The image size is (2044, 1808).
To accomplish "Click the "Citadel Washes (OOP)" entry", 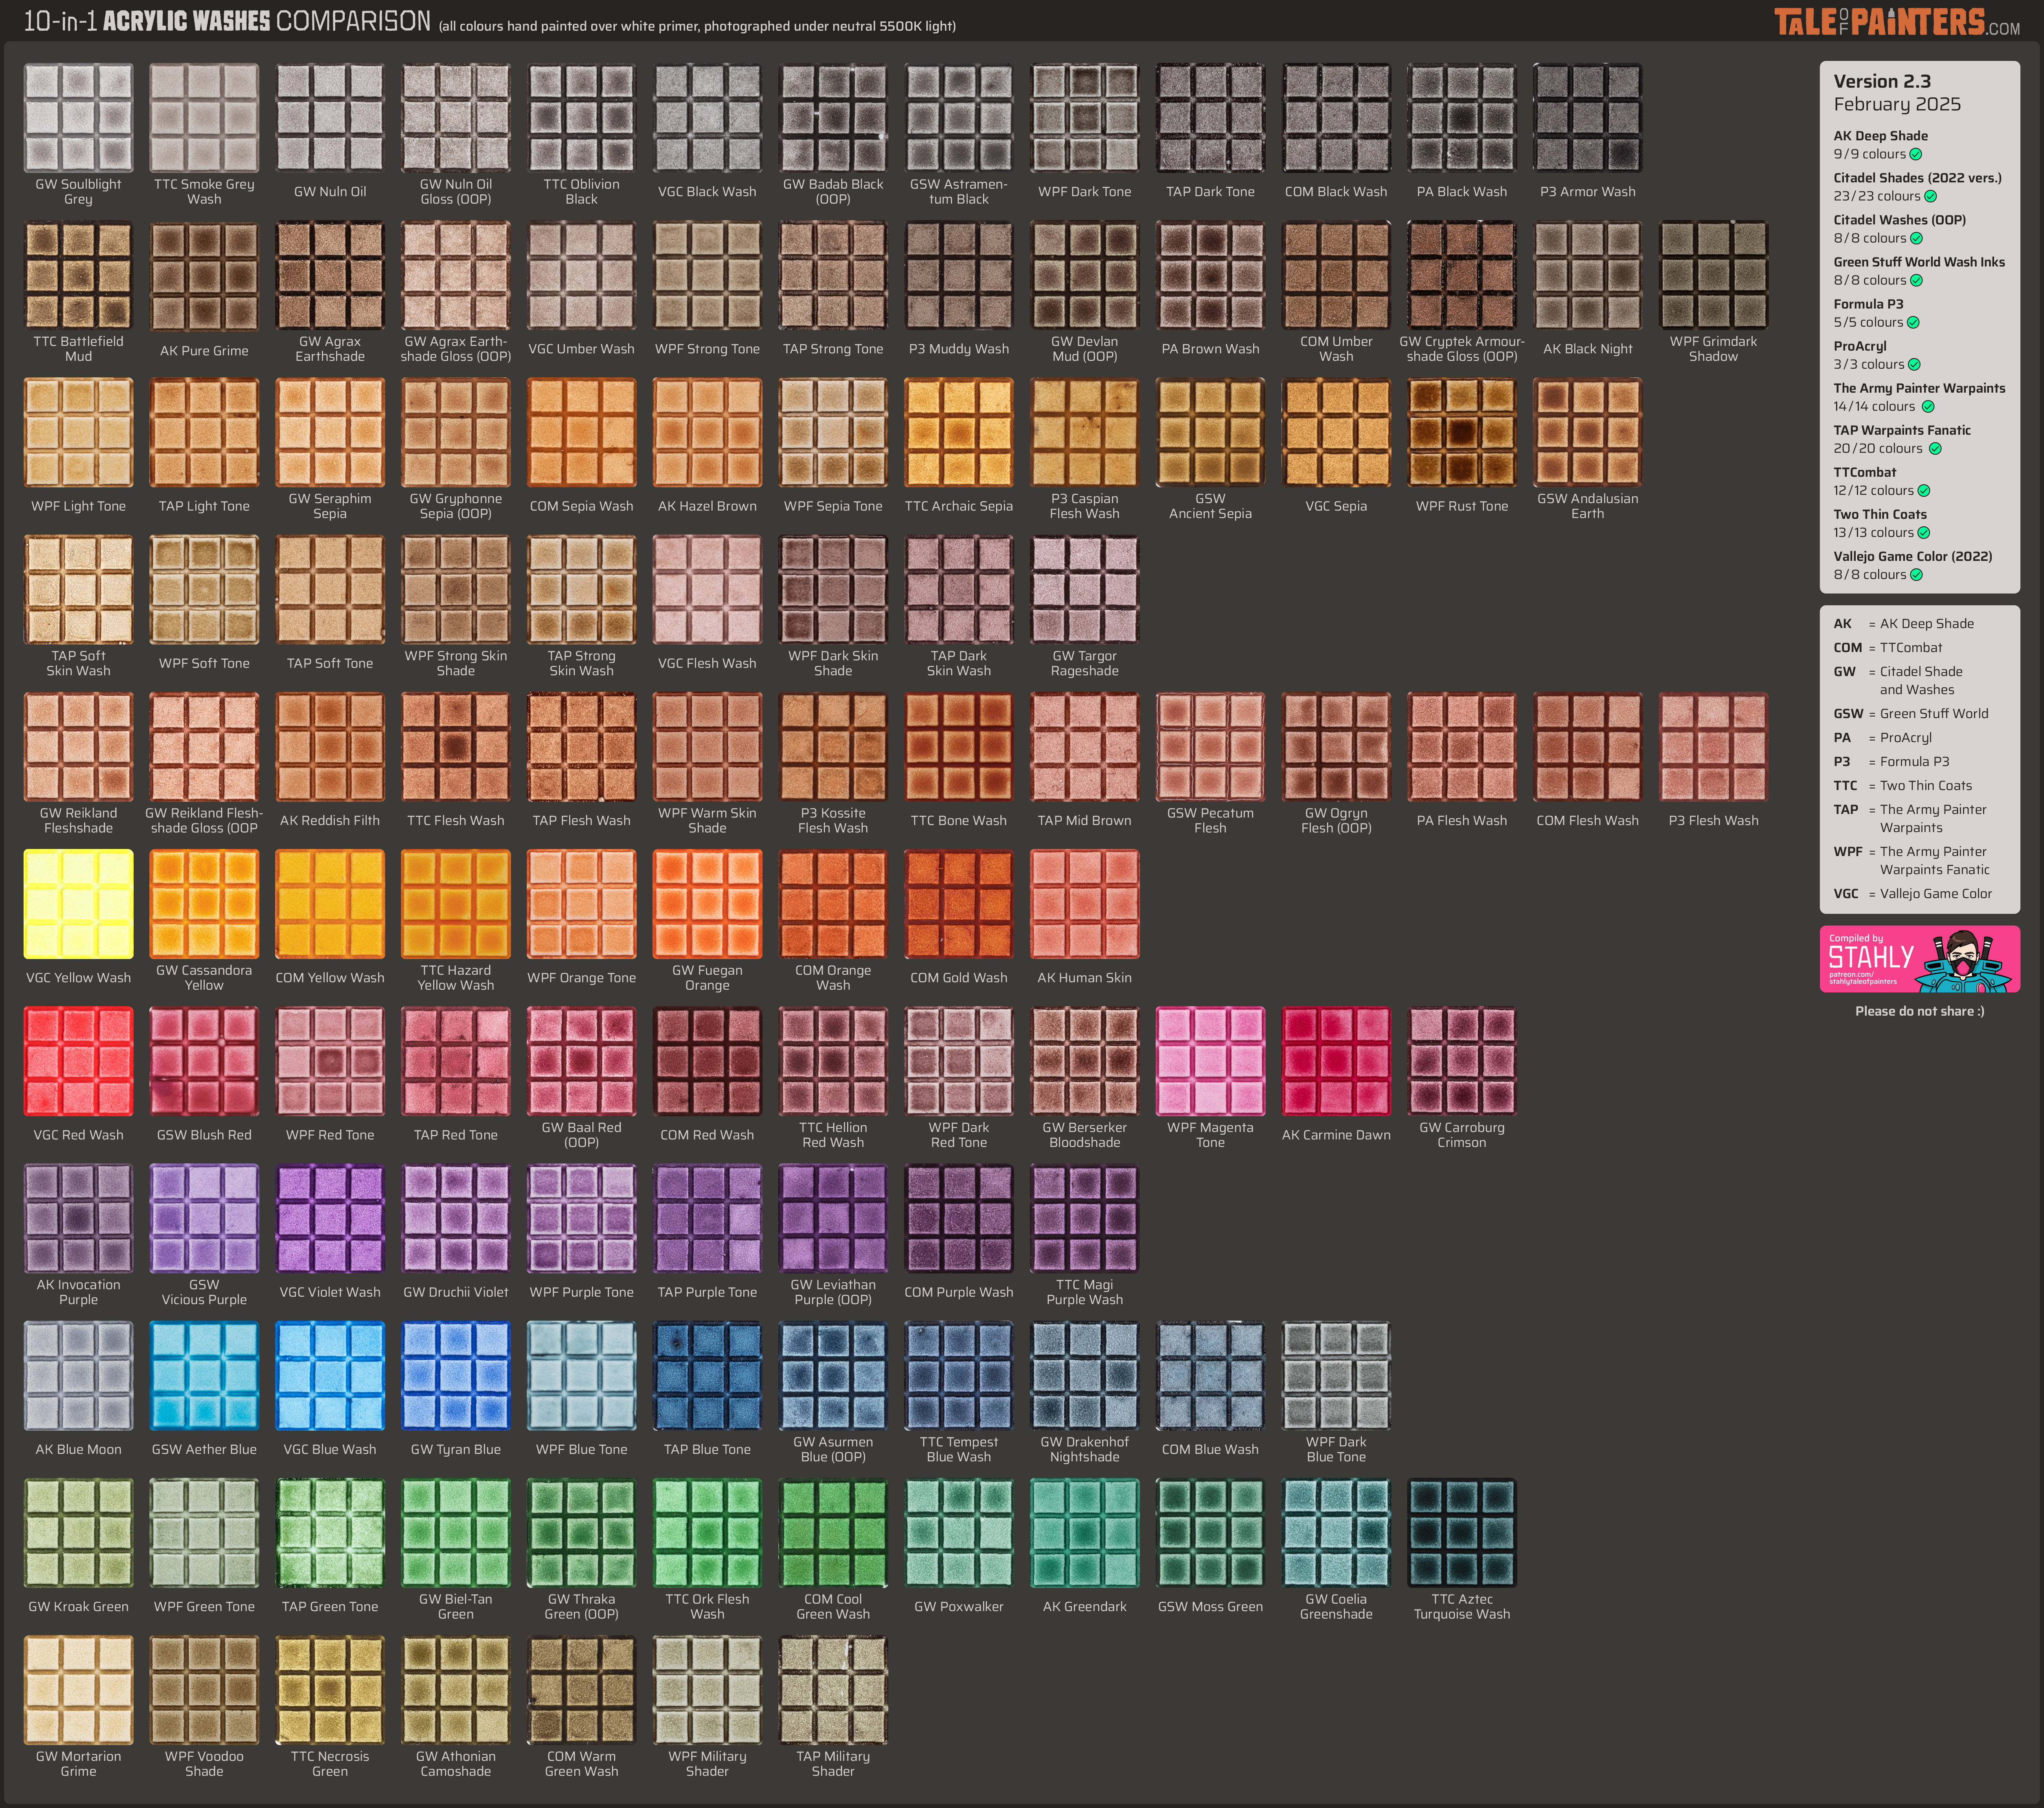I will [x=1900, y=220].
